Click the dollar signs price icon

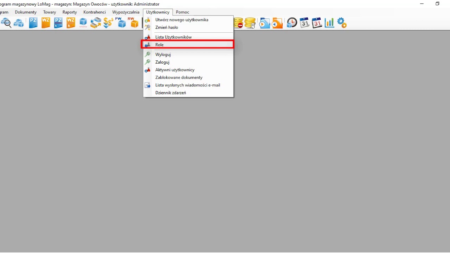click(108, 23)
